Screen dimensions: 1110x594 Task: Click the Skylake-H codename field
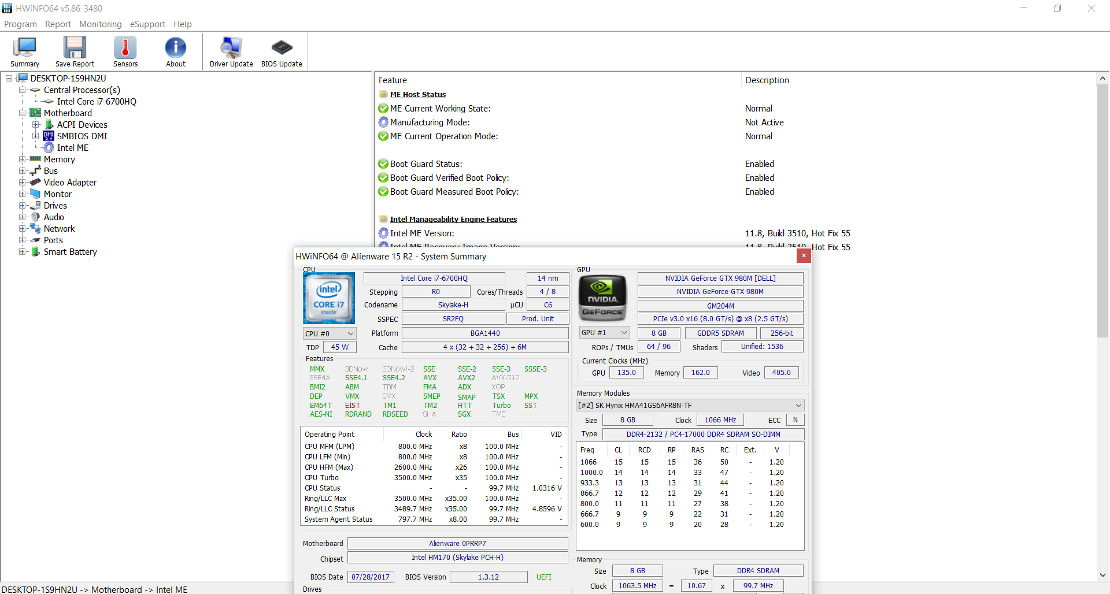point(453,305)
